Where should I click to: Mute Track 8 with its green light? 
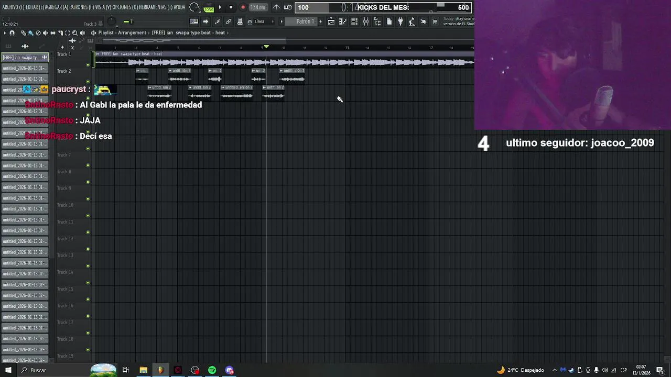point(88,182)
